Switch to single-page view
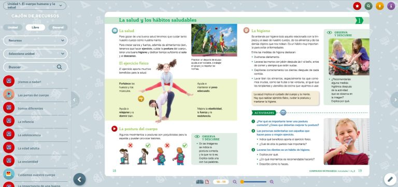This screenshot has height=187, width=398. [x=207, y=182]
